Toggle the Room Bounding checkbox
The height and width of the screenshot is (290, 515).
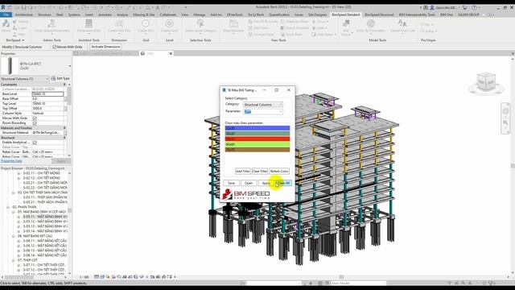(x=35, y=123)
